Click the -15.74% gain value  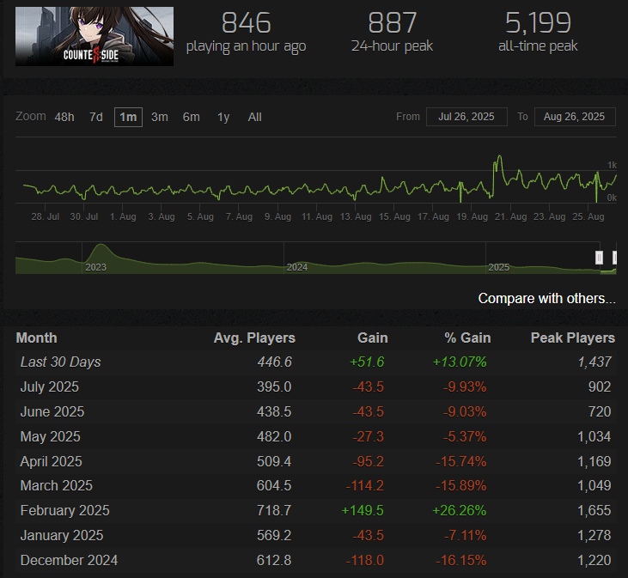pyautogui.click(x=461, y=461)
